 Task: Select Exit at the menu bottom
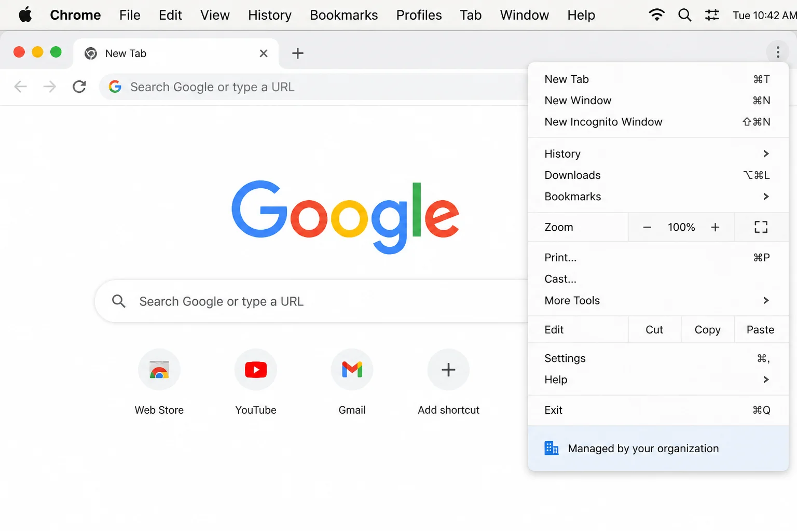point(658,410)
